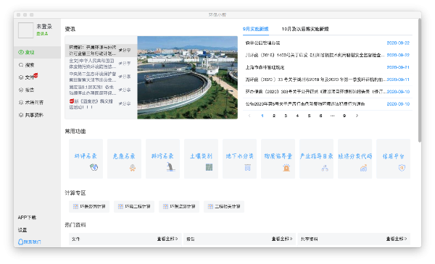This screenshot has width=435, height=264.
Task: Click the 联系我们 bell icon
Action: tap(20, 242)
